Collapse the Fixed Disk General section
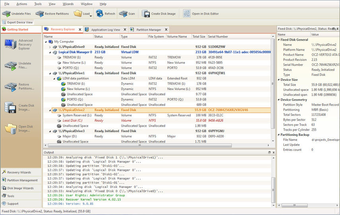 click(x=278, y=40)
